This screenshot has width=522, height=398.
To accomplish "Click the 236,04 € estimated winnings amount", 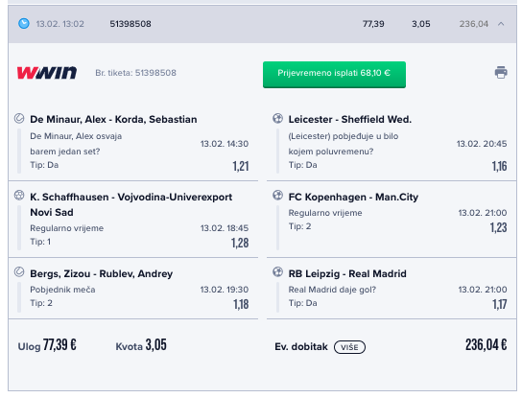I will tap(486, 344).
